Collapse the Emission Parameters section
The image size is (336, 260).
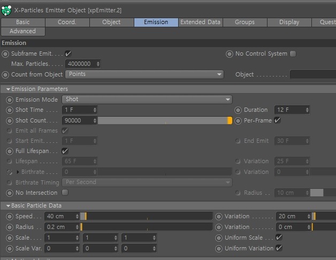click(x=8, y=89)
